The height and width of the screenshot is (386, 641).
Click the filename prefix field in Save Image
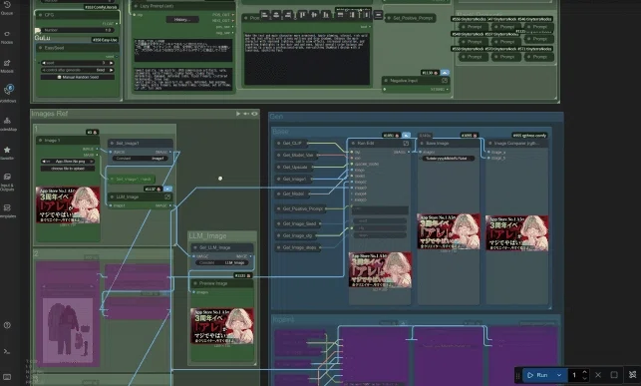tap(448, 159)
